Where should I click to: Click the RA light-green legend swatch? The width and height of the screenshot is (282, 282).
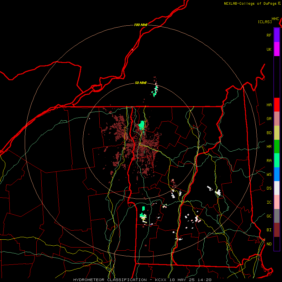pos(277,160)
